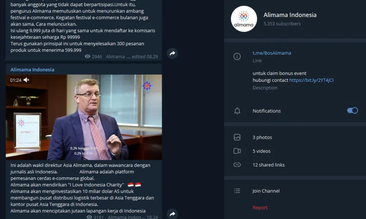Click the eye views counter showing 2946
Screen dimensions: 366x219
93,57
